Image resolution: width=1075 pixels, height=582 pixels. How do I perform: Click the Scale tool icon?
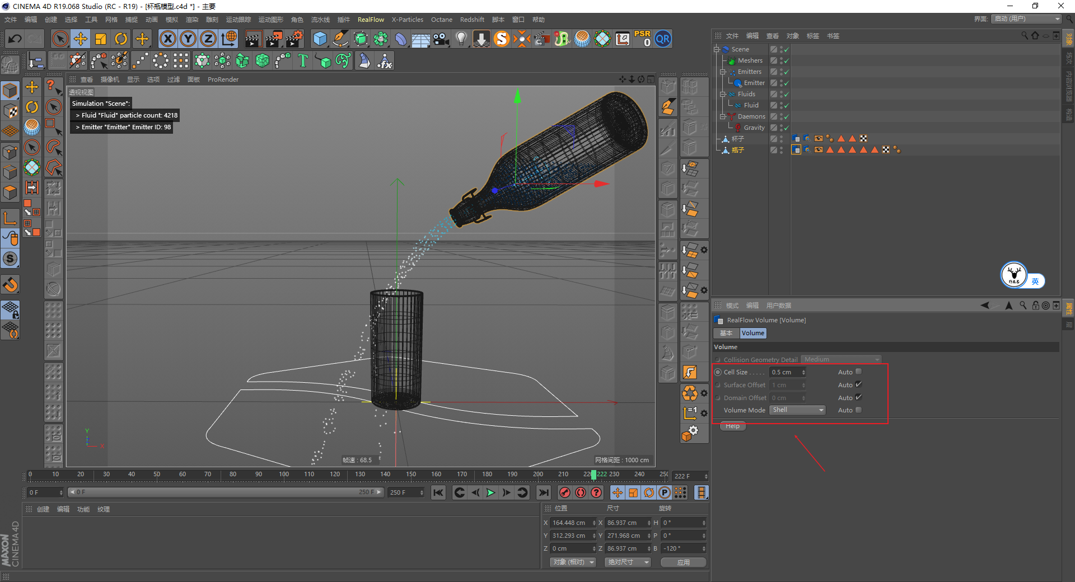pos(101,39)
